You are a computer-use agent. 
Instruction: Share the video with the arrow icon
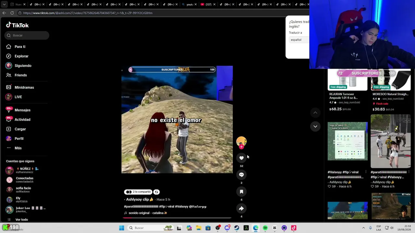241,208
